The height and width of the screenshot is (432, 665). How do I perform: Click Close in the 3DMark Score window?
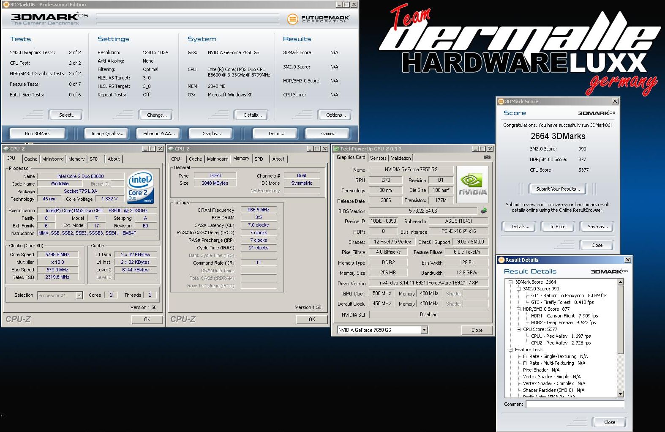[597, 245]
